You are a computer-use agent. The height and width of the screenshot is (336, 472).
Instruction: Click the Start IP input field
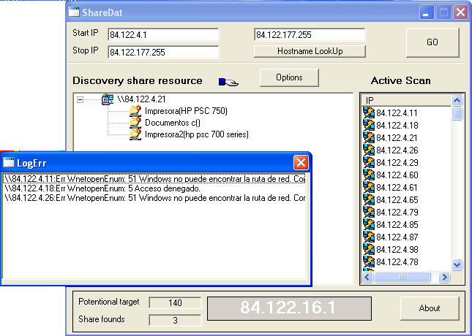click(162, 35)
